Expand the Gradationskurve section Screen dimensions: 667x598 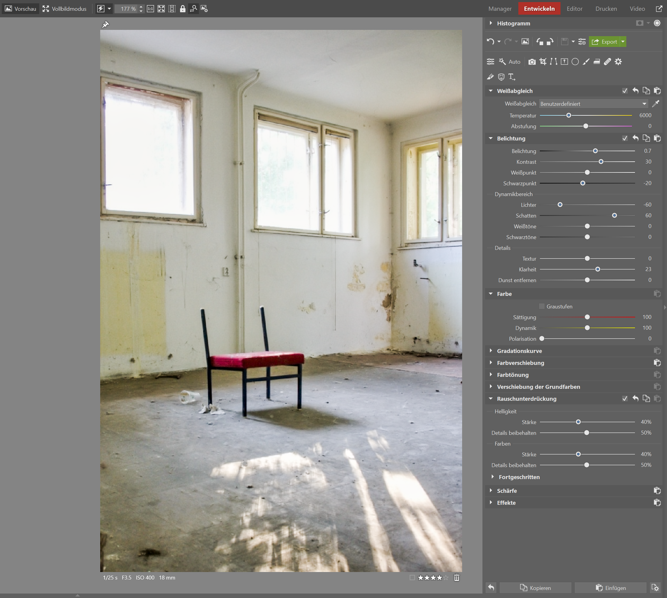[519, 351]
